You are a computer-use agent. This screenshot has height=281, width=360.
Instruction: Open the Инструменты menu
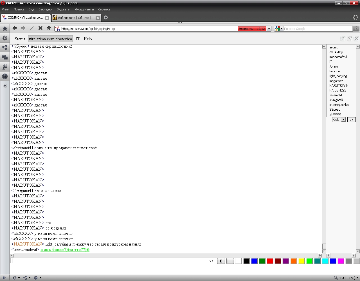click(84, 9)
